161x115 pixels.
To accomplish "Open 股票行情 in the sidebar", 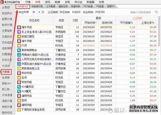I will click(7, 19).
